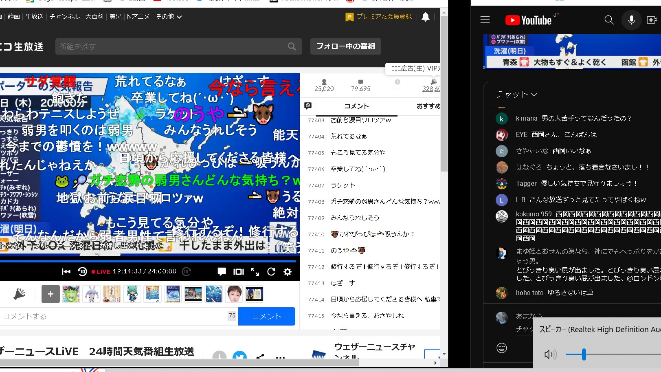Open YouTube search
Viewport: 661px width, 372px height.
(x=609, y=20)
